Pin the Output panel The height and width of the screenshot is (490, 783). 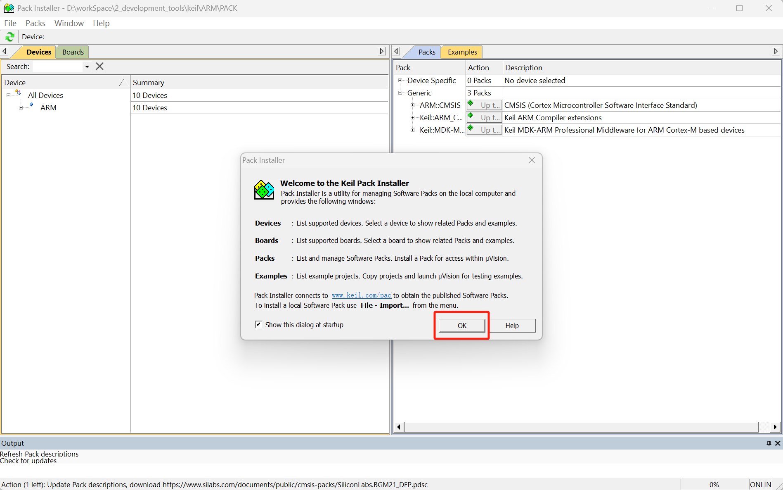(x=769, y=443)
